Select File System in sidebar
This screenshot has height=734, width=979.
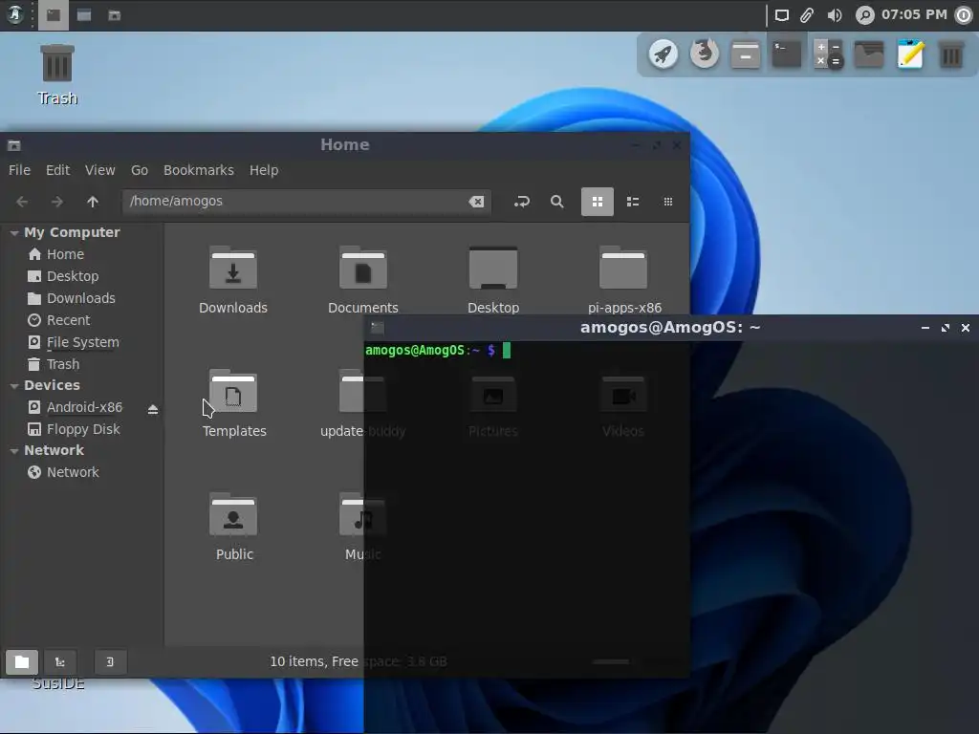[x=82, y=342]
